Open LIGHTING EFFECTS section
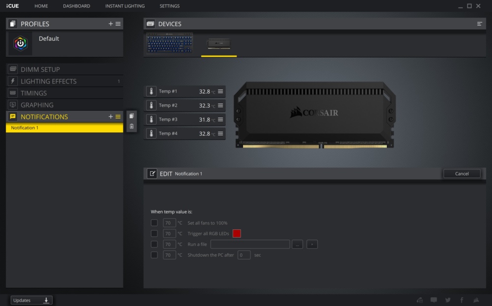492x306 pixels. [64, 81]
